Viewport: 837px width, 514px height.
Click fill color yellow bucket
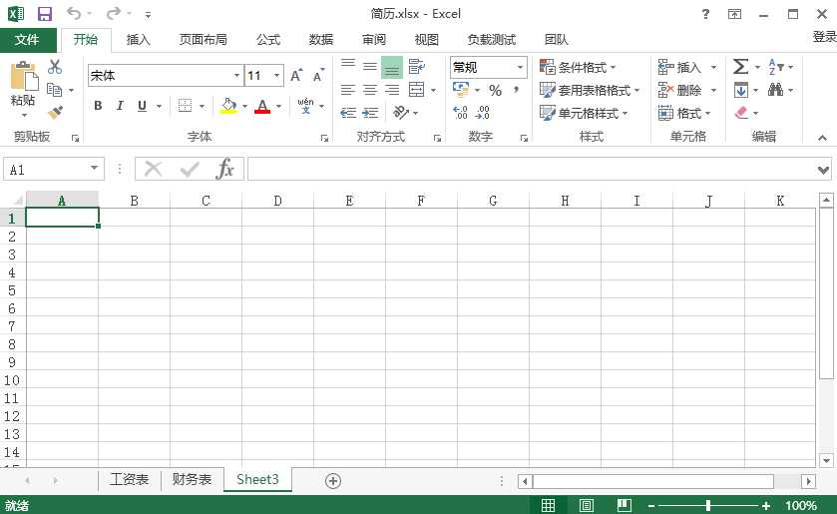[229, 106]
